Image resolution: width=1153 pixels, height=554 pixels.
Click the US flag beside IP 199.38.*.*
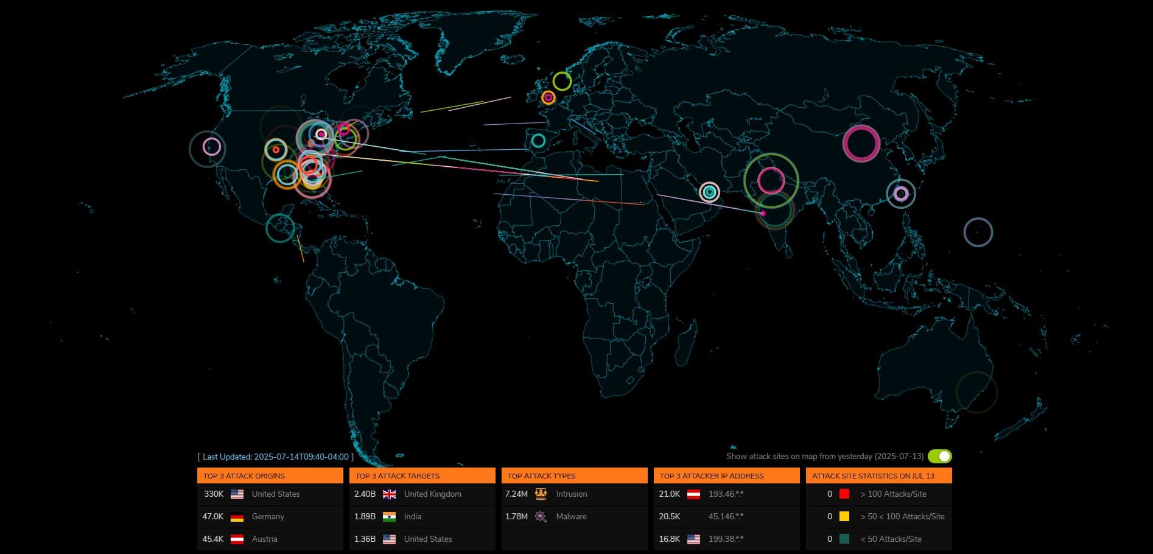click(x=693, y=539)
